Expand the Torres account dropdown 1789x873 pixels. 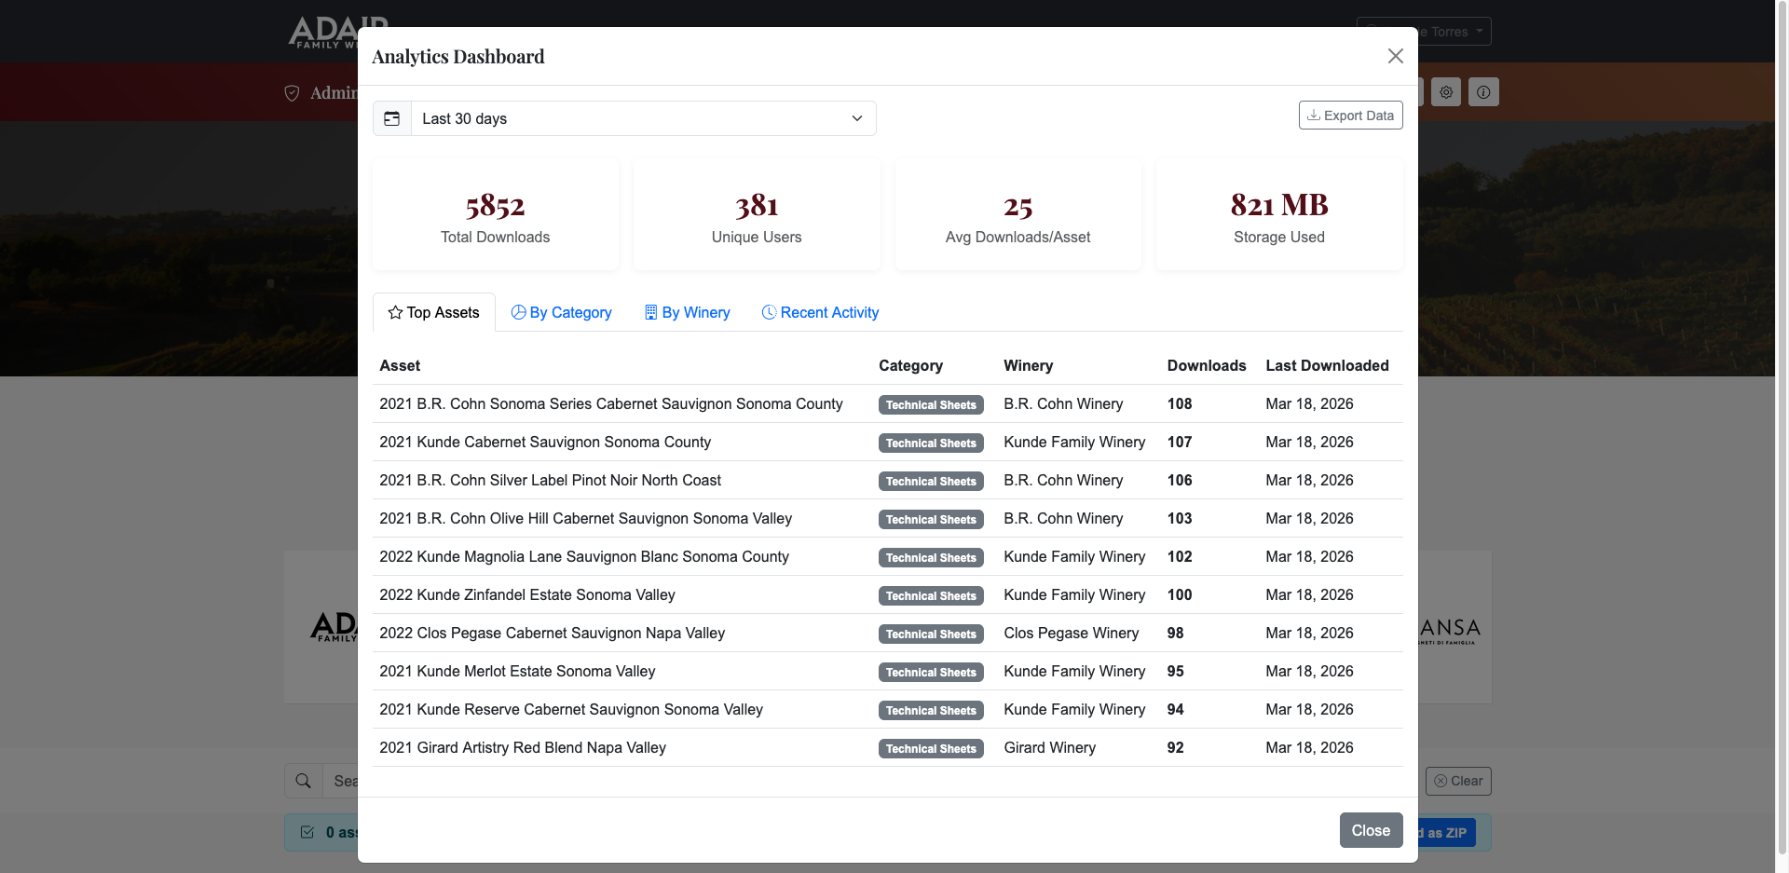coord(1424,31)
